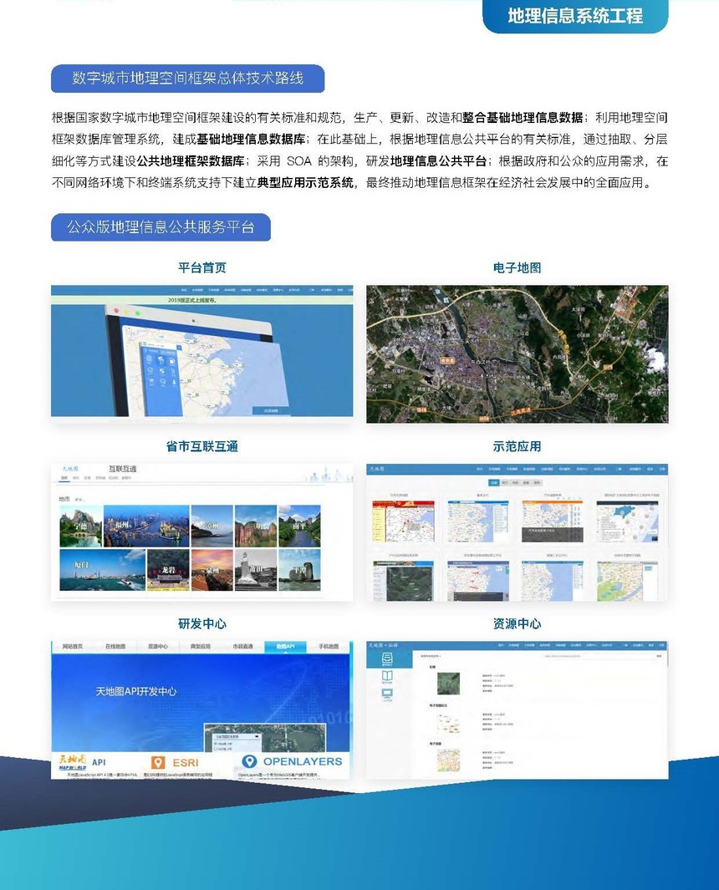Select first basemap radio option in API inset panel
The height and width of the screenshot is (890, 719).
217,742
